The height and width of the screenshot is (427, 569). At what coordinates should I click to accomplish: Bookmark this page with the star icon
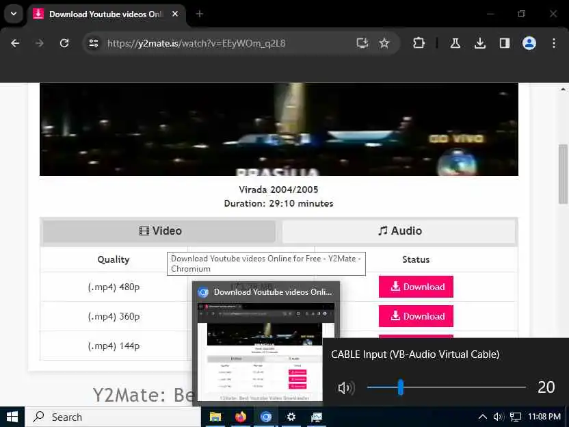click(x=384, y=44)
